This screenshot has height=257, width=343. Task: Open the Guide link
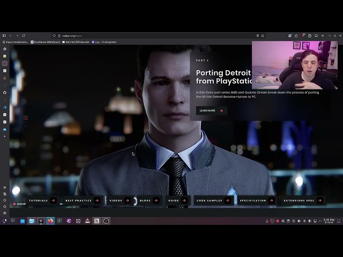[x=177, y=200]
